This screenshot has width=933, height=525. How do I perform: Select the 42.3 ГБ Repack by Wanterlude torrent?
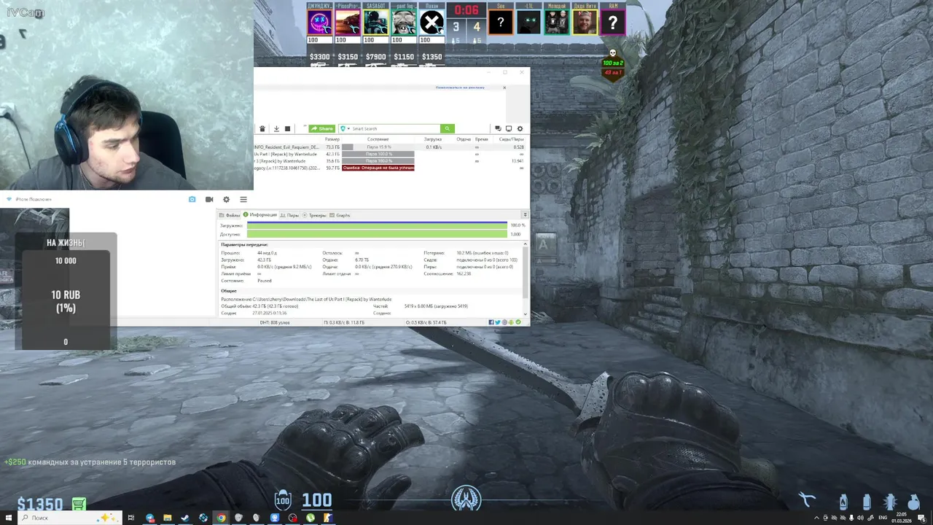pyautogui.click(x=390, y=154)
